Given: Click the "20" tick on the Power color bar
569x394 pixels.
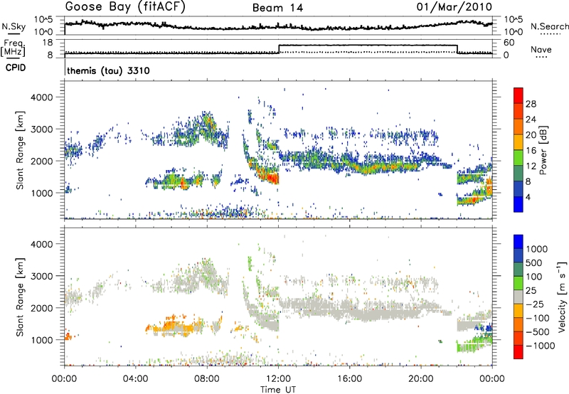Looking at the screenshot, I should click(531, 135).
